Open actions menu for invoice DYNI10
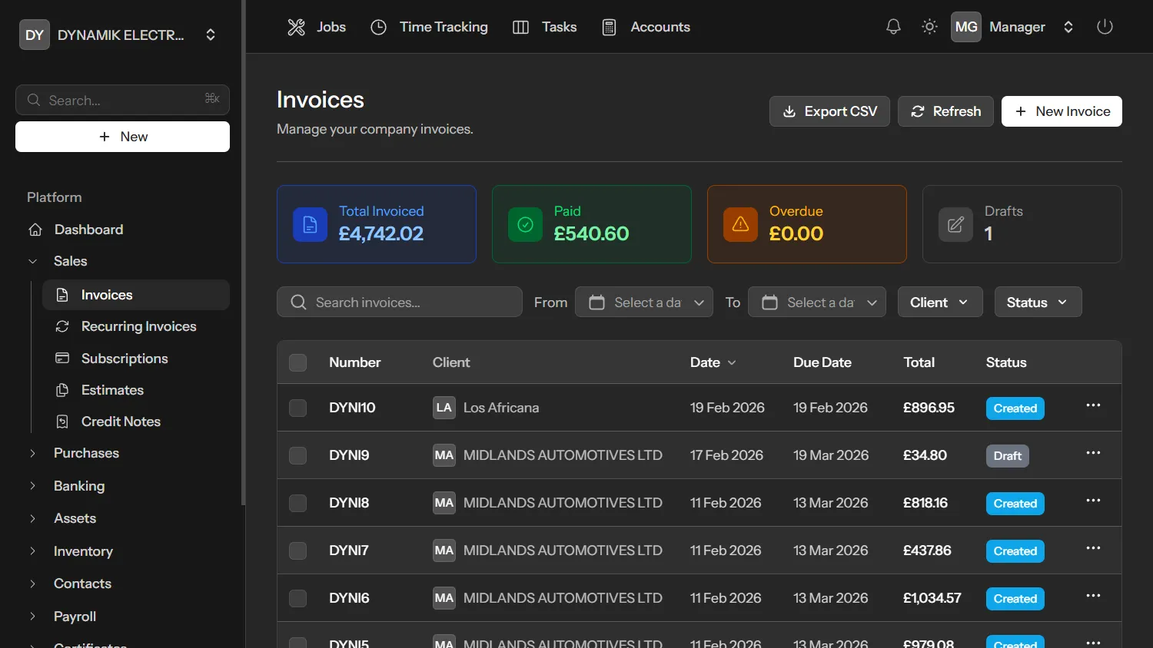This screenshot has width=1153, height=648. [1093, 405]
